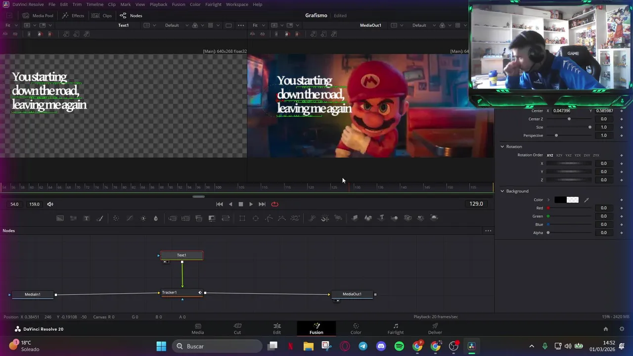Open Windows Start menu
633x356 pixels.
point(161,346)
